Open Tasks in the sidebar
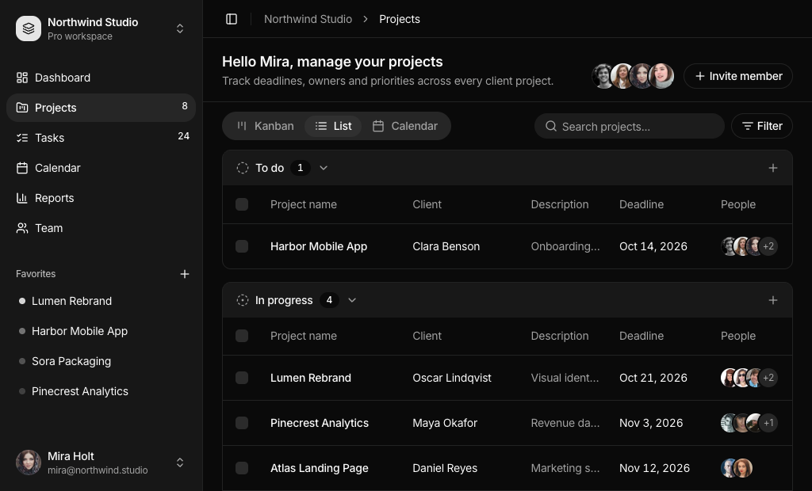The width and height of the screenshot is (812, 491). 101,138
